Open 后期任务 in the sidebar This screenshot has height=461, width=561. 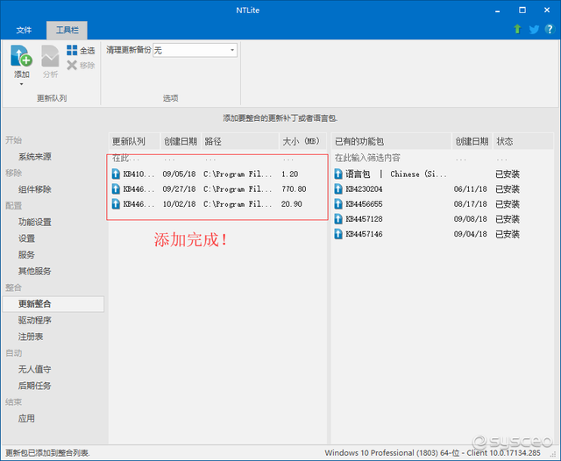click(x=35, y=386)
